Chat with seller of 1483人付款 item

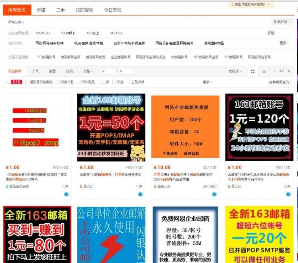click(x=140, y=194)
